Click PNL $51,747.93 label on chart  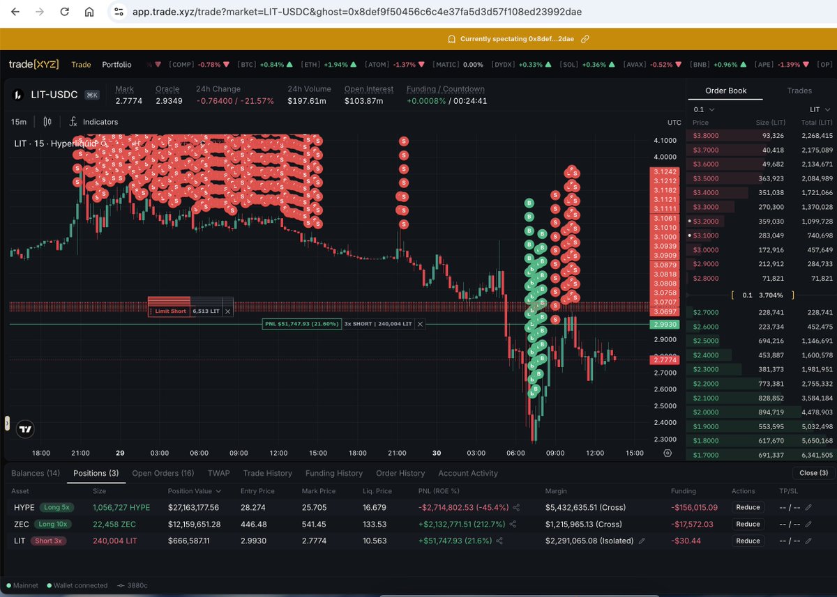pos(302,324)
